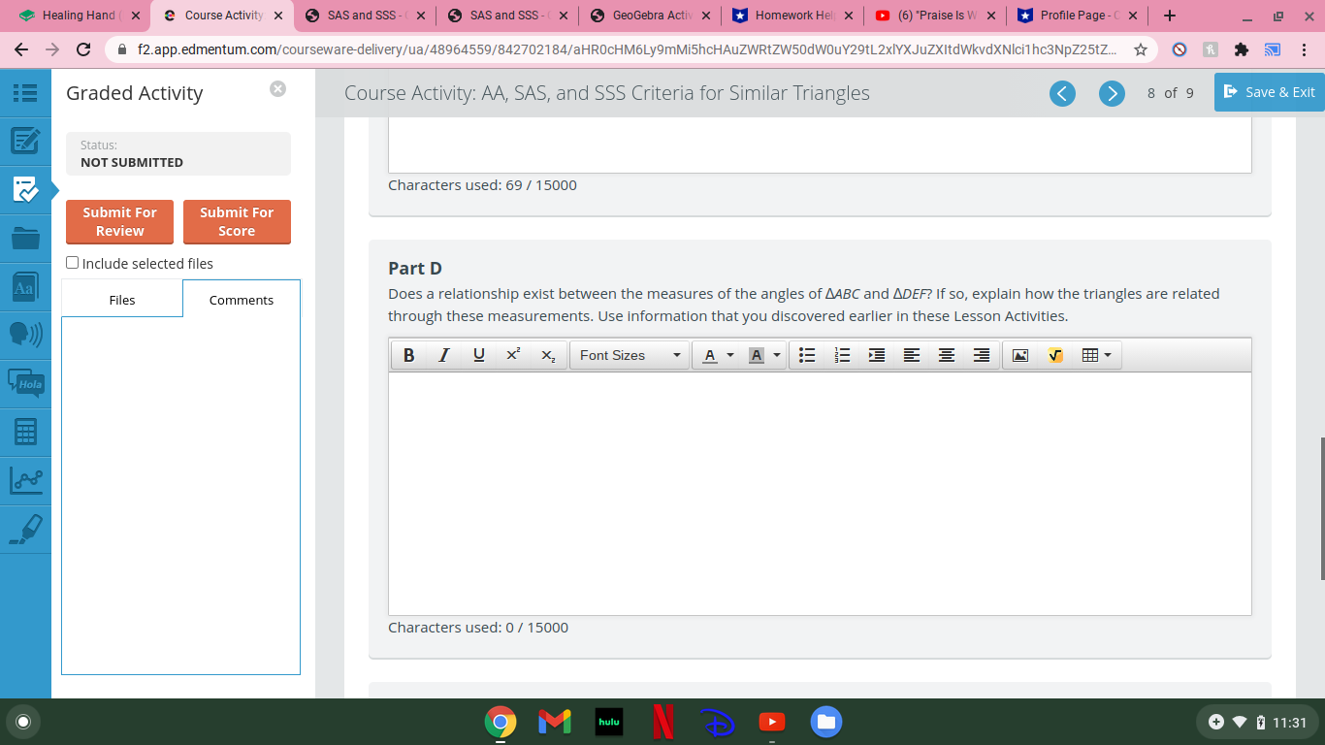Toggle underline formatting in the editor
Screen dimensions: 1325x745
[478, 355]
